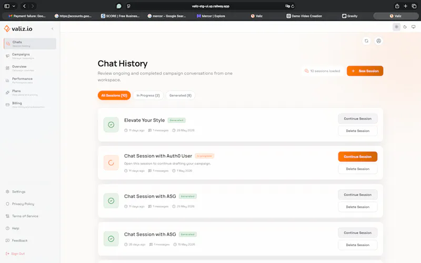Show browser tab overview icon
421x263 pixels.
tap(414, 6)
